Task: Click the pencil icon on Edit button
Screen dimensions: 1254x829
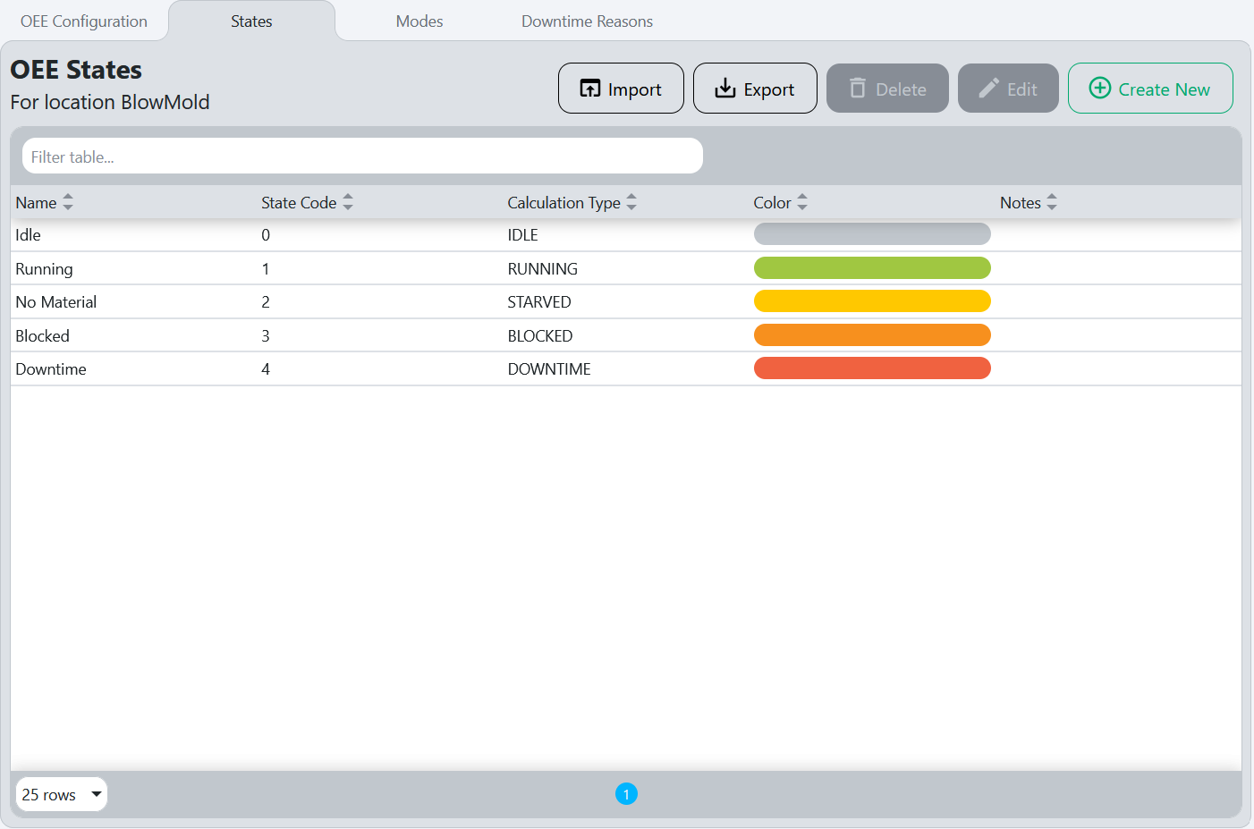Action: pyautogui.click(x=987, y=88)
